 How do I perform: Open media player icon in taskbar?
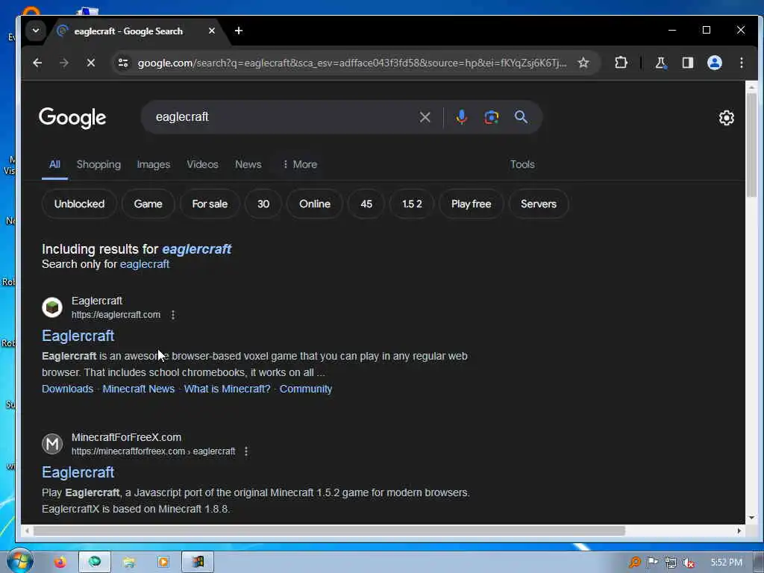coord(163,563)
